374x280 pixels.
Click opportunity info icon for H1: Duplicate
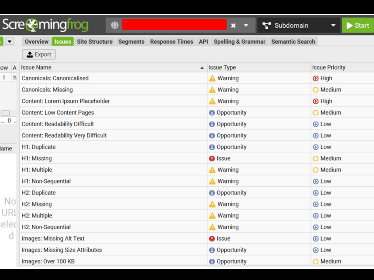tap(212, 147)
